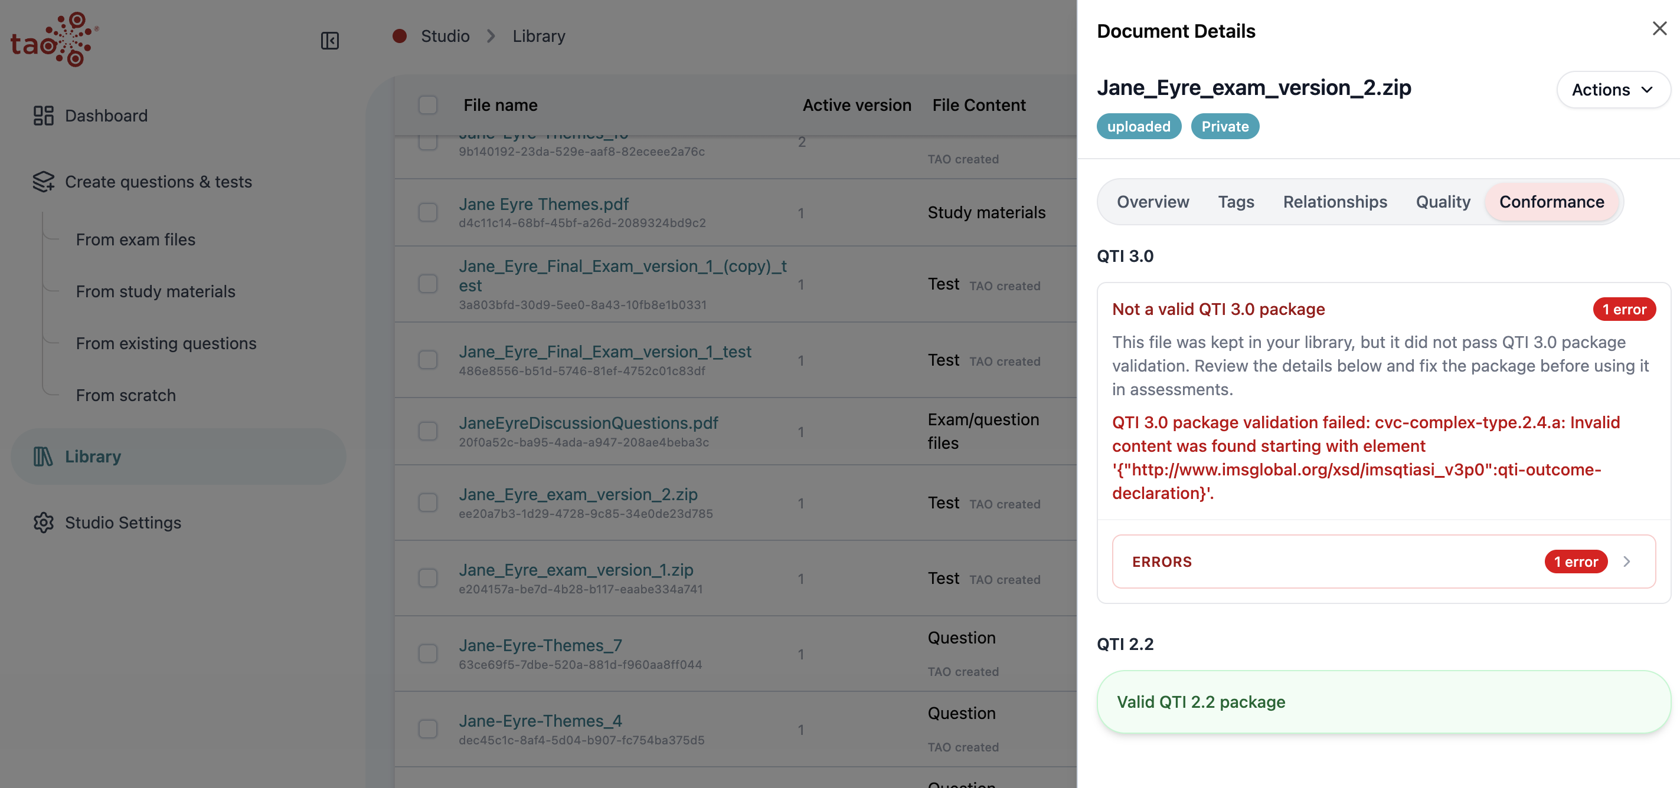Open Jane_Eyre_Final_Exam_version_1_test link
The height and width of the screenshot is (788, 1680).
coord(604,352)
